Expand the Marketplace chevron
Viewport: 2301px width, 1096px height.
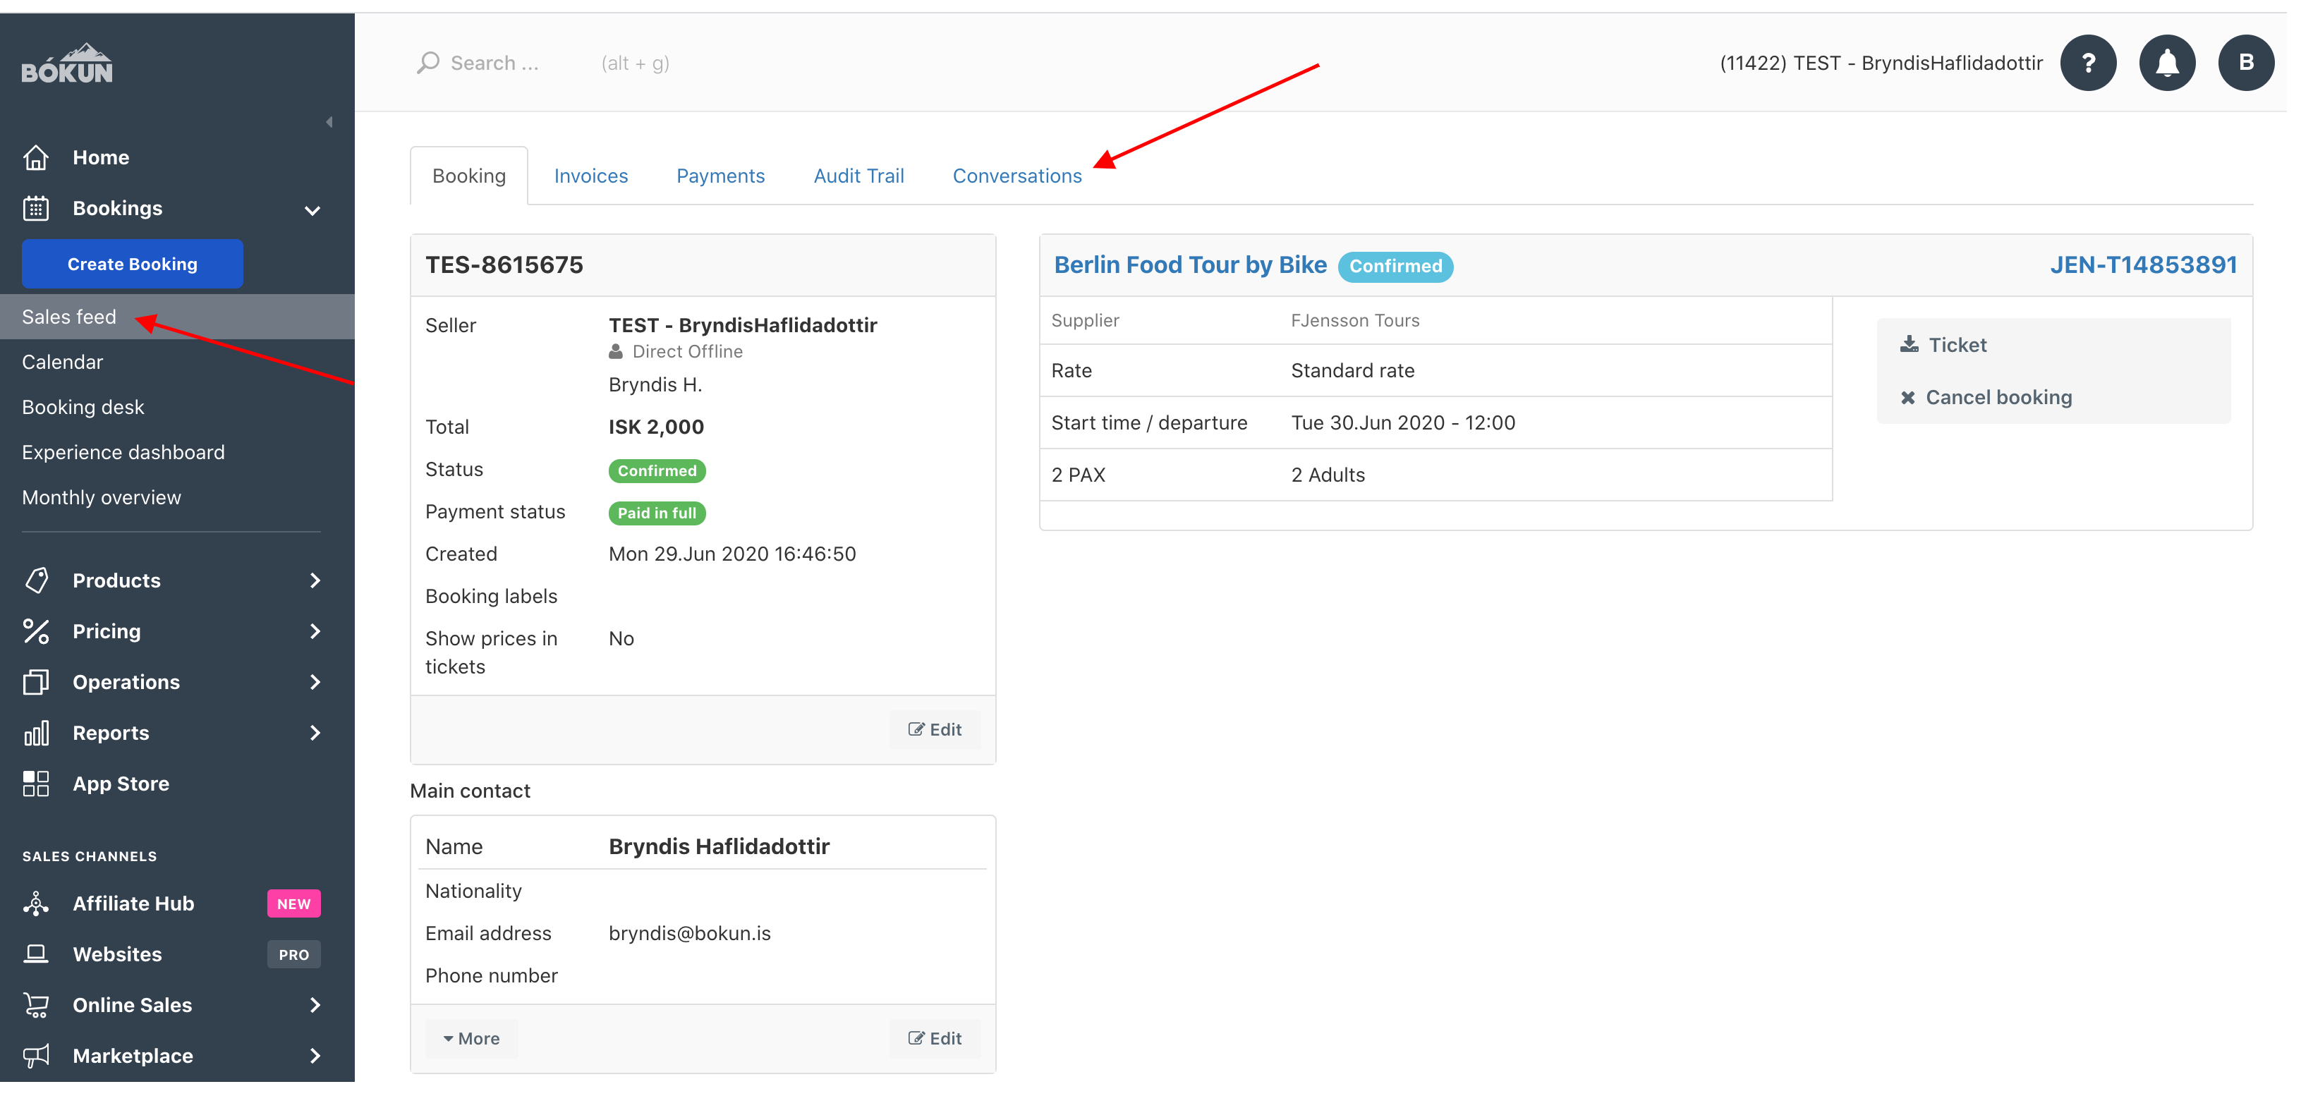tap(315, 1057)
